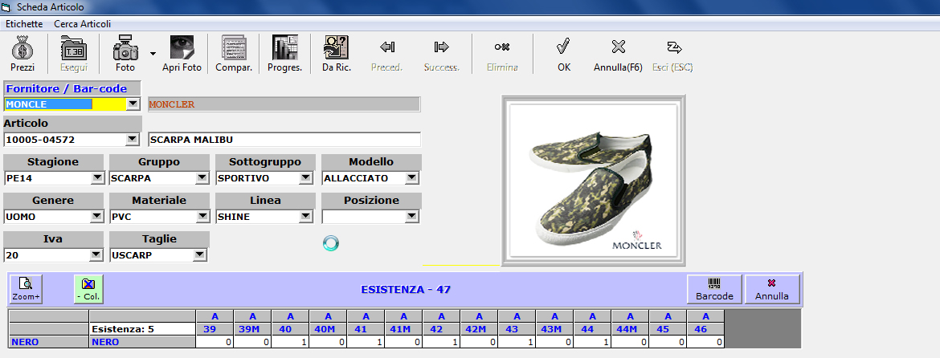Screen dimensions: 940x358
Task: Click the Barcode button
Action: (714, 289)
